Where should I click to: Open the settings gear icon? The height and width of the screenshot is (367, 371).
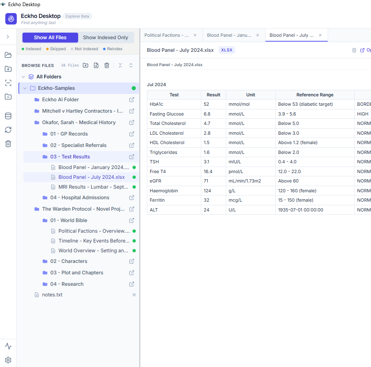pos(8,360)
